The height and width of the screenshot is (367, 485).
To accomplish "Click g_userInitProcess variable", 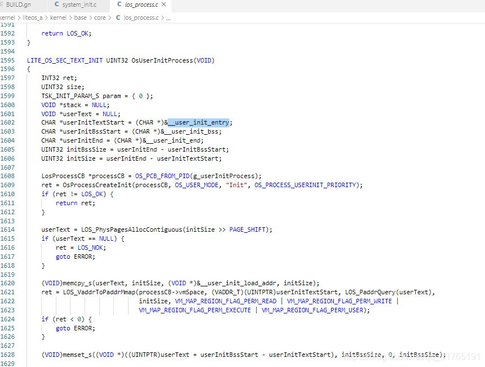I will 224,176.
